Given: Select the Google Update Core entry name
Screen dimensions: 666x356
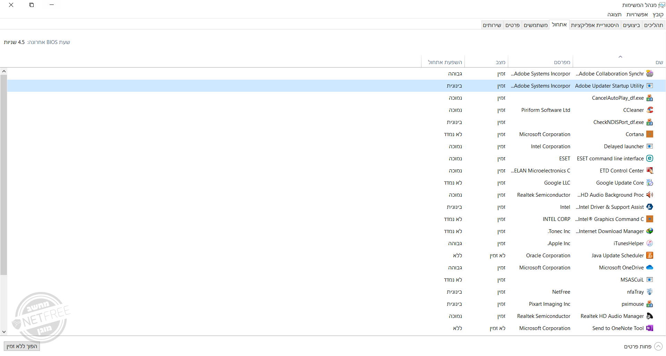Looking at the screenshot, I should [620, 183].
